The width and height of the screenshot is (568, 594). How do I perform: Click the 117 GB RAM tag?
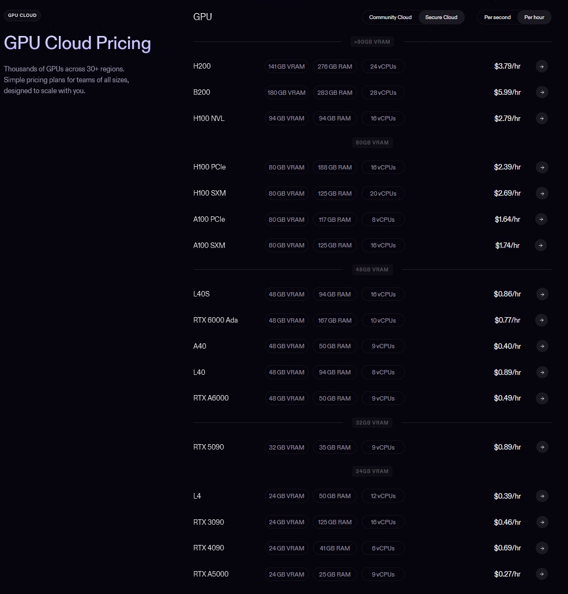[335, 219]
